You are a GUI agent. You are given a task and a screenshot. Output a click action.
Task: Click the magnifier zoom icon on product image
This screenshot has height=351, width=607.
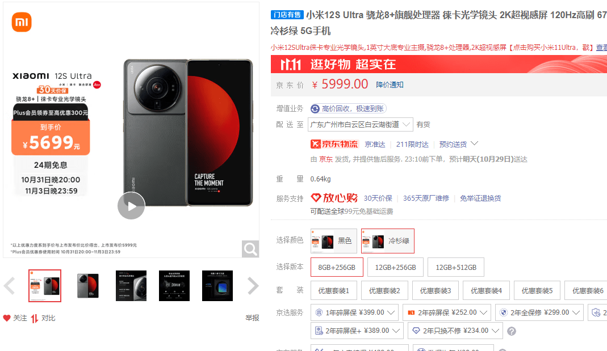(x=250, y=249)
